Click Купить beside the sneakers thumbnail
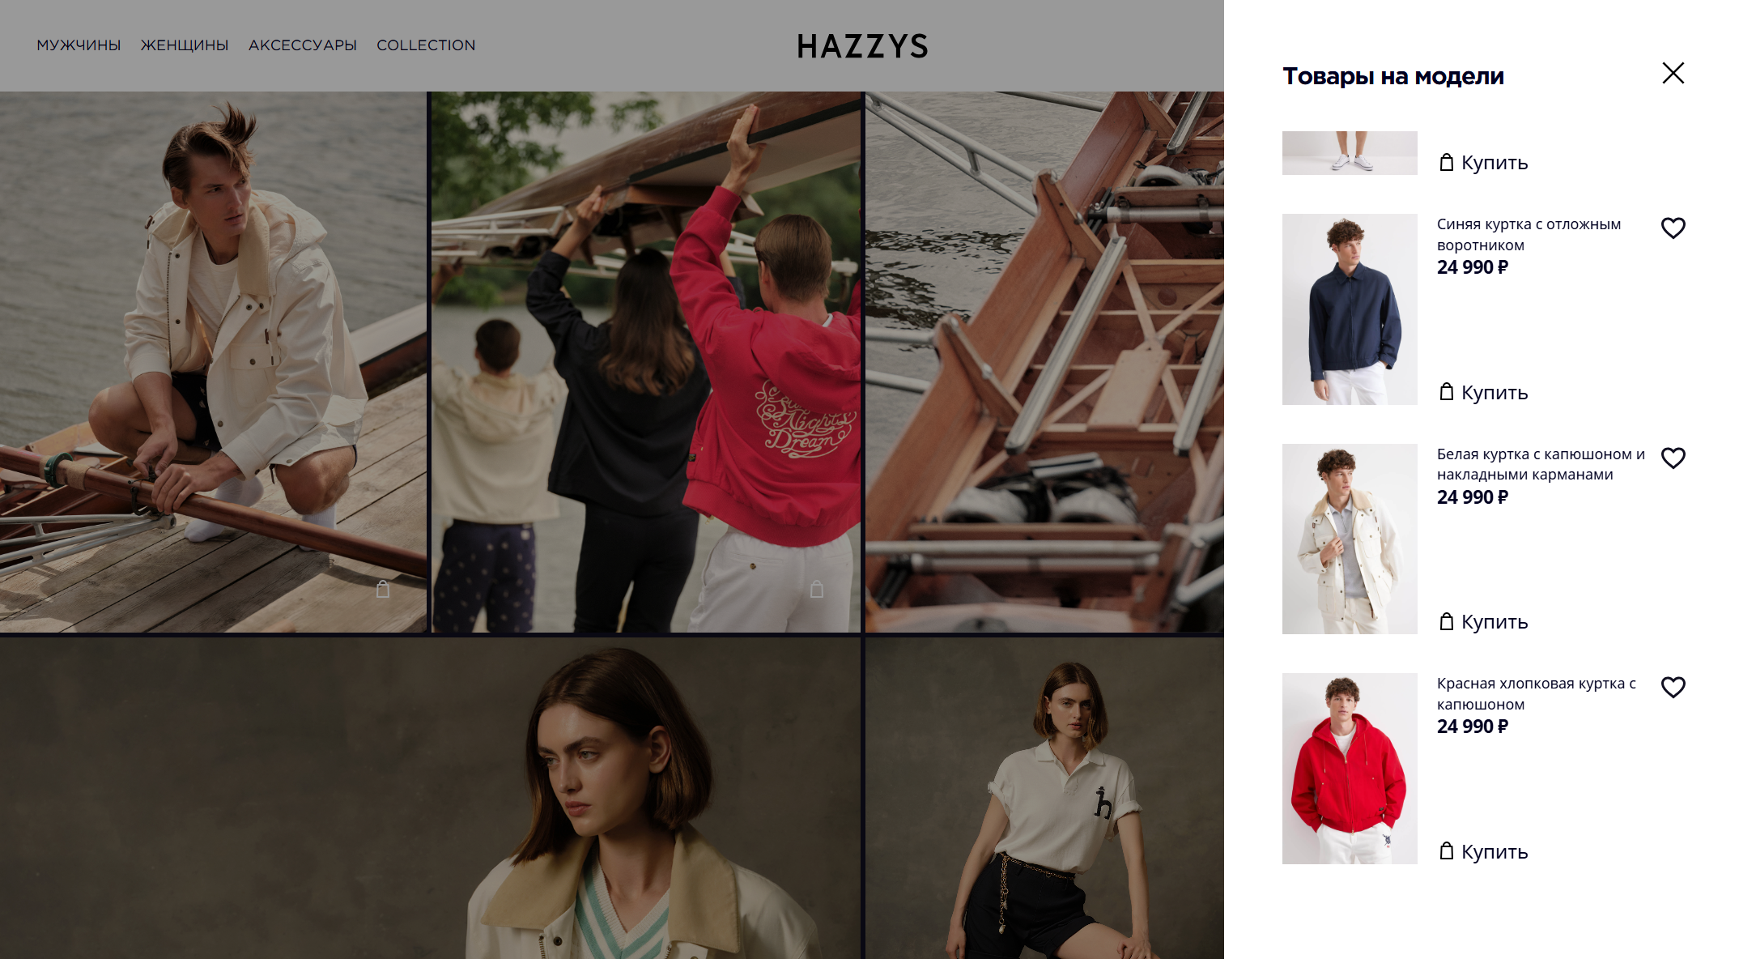1739x959 pixels. (1483, 163)
